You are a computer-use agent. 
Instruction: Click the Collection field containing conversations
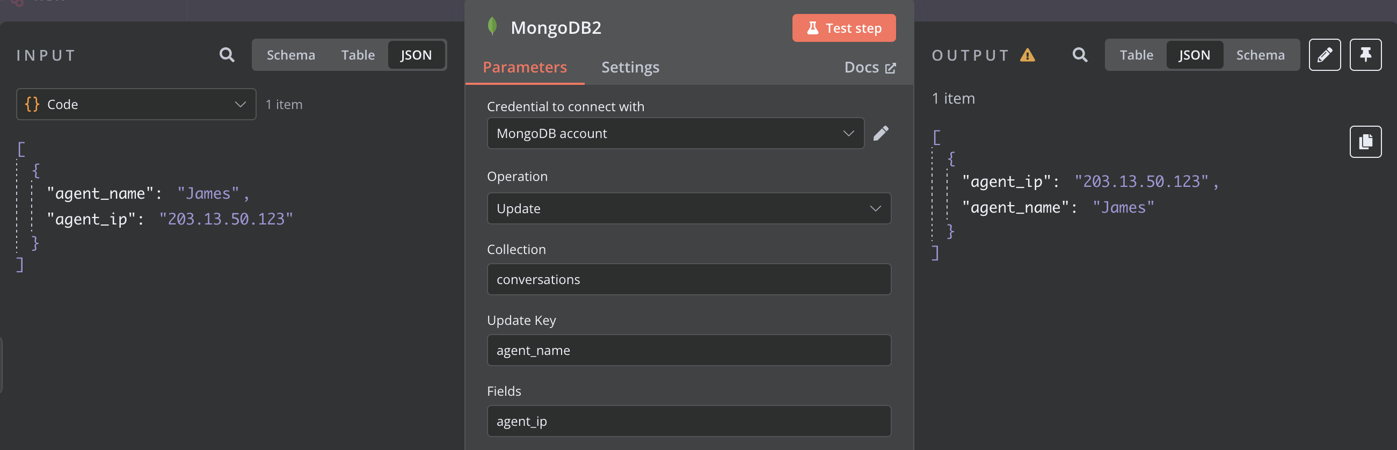(689, 279)
